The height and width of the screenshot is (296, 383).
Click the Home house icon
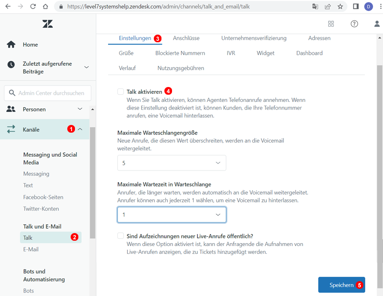[11, 45]
